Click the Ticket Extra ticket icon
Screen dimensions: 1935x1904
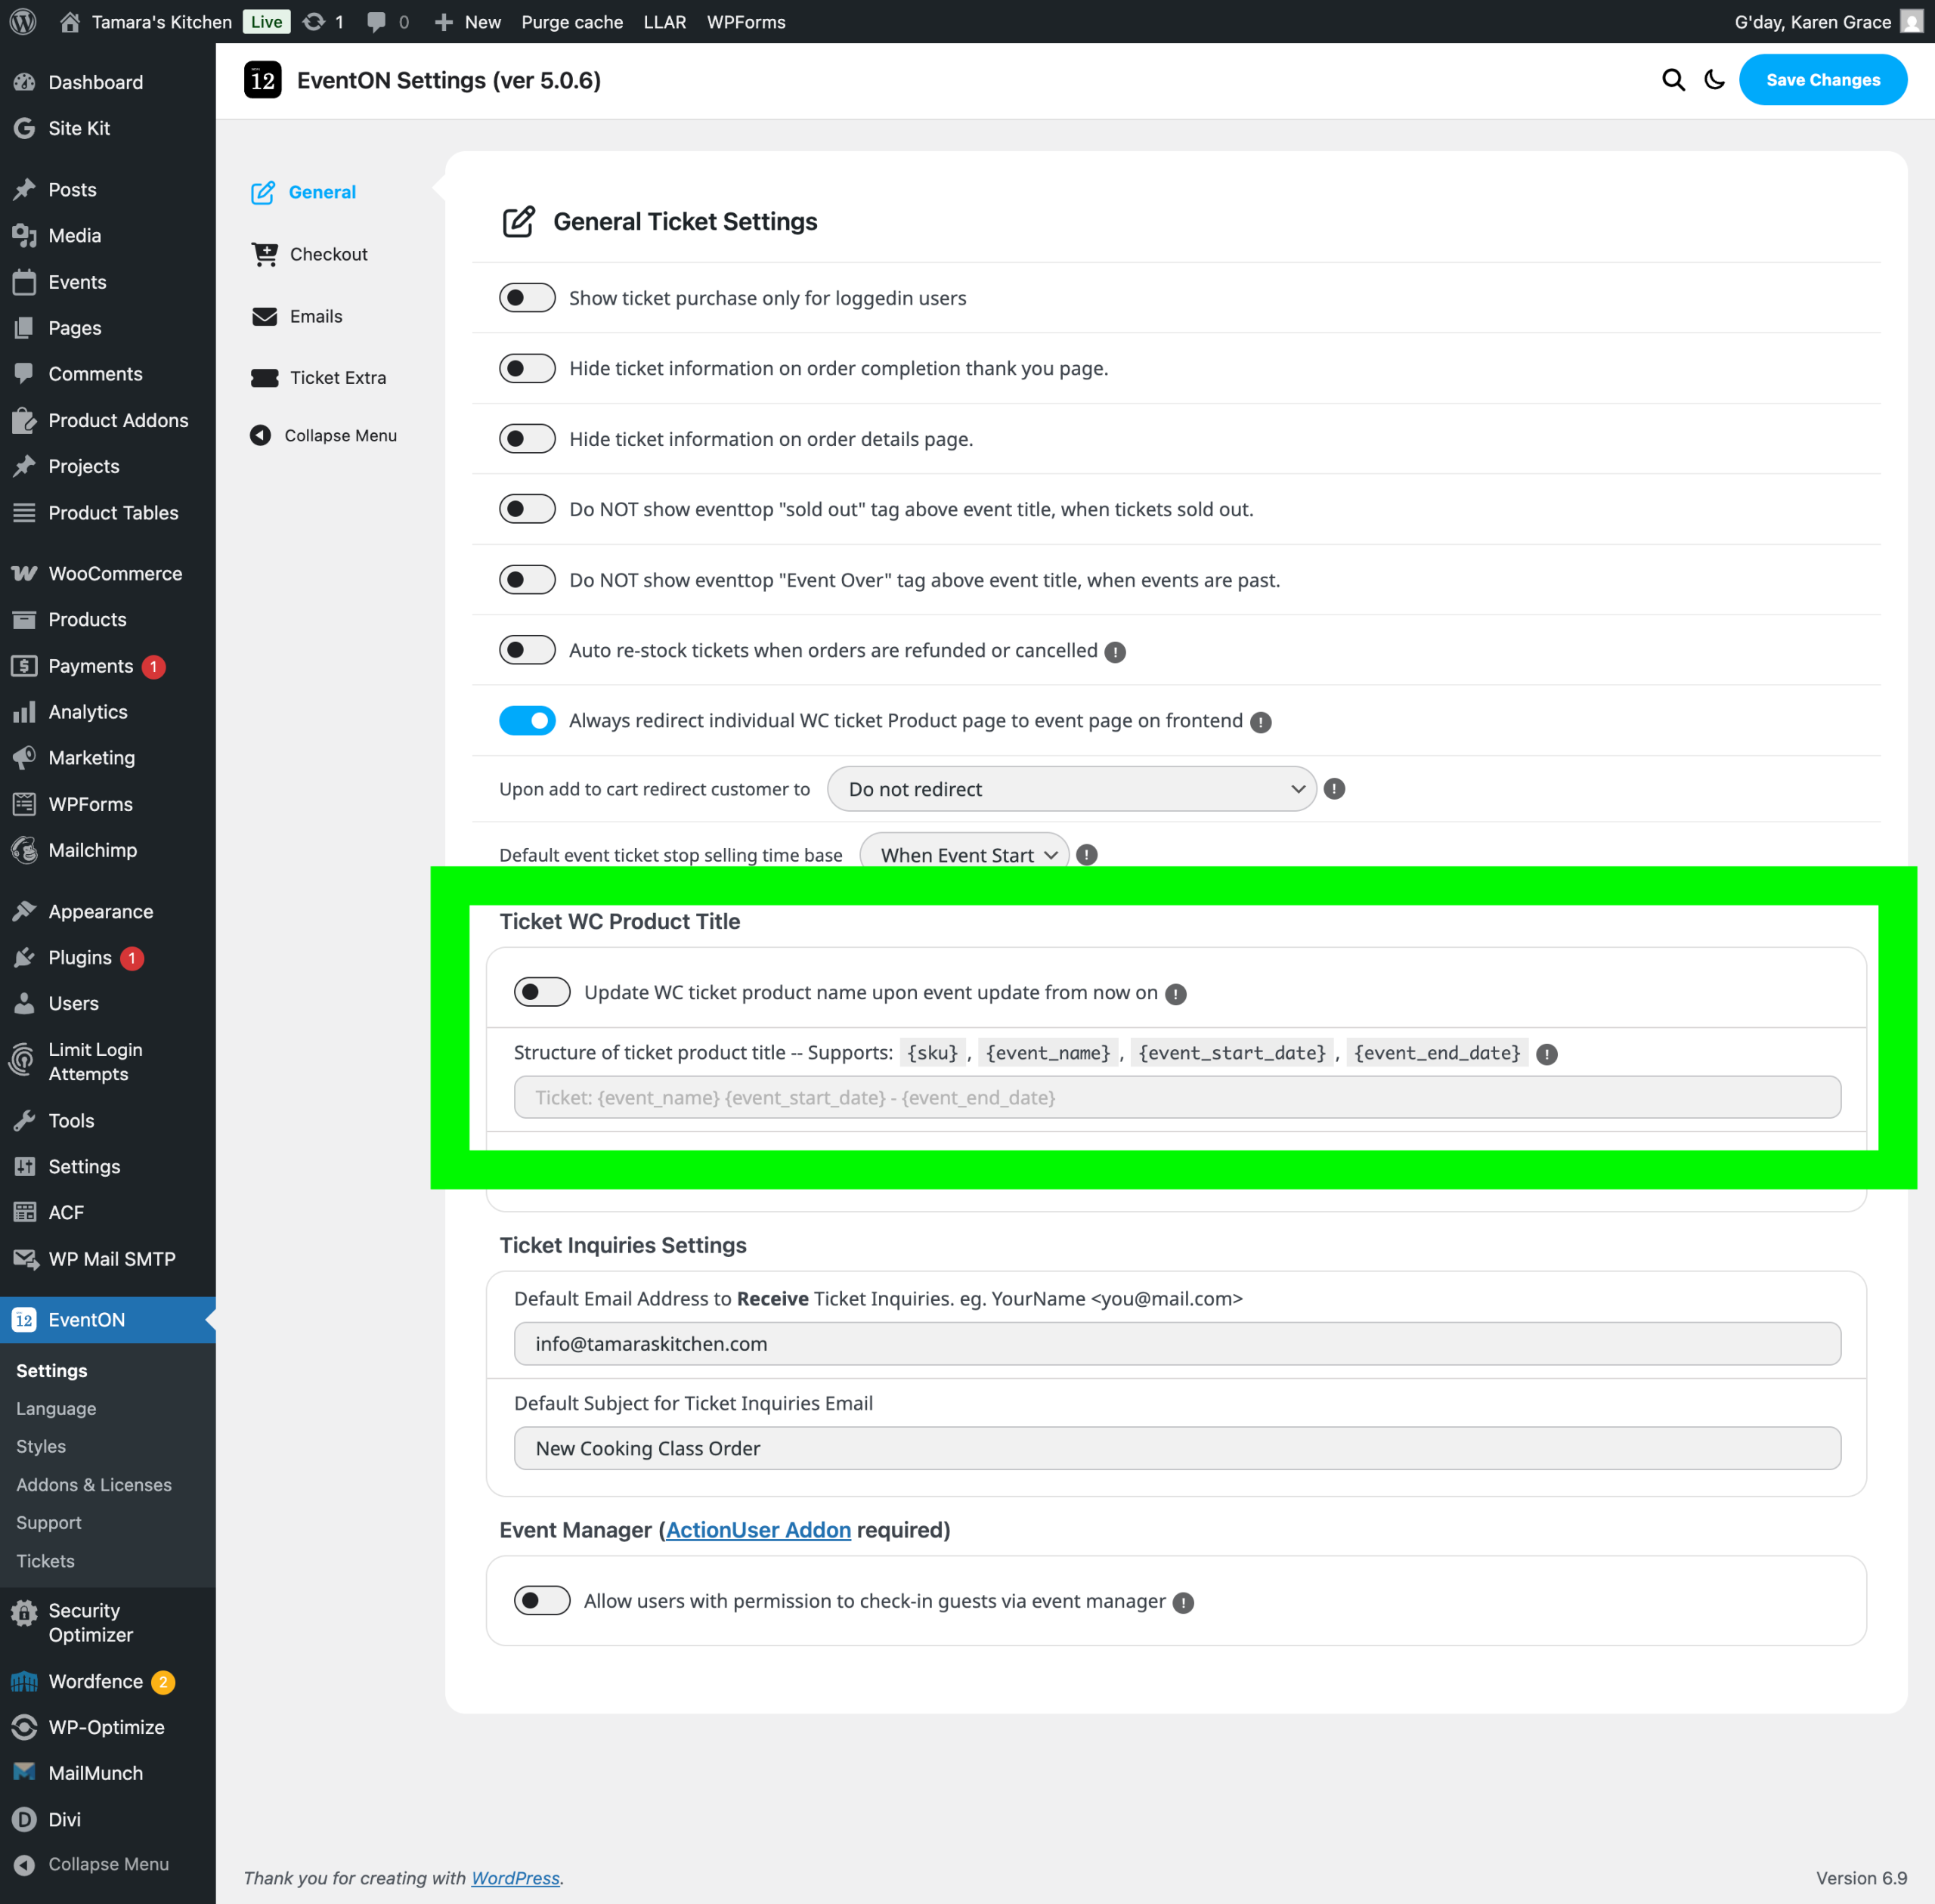264,377
